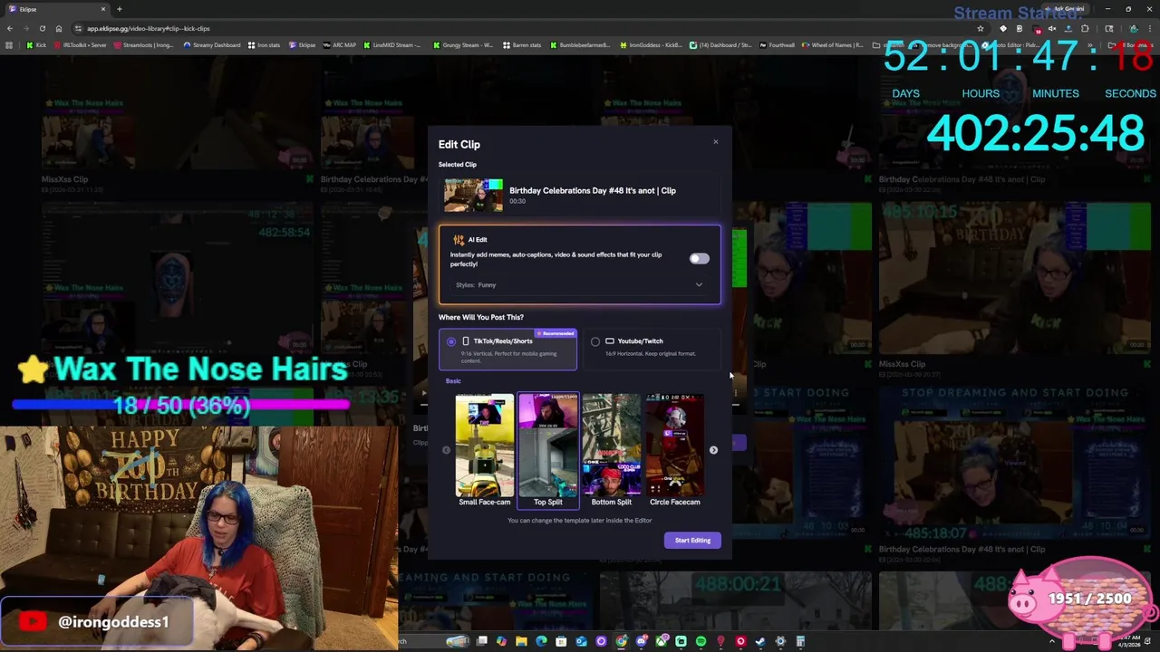Open the Kick bookmark
1160x652 pixels.
[x=36, y=45]
